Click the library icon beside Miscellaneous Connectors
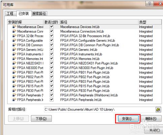This screenshot has height=135, width=163. (x=14, y=31)
